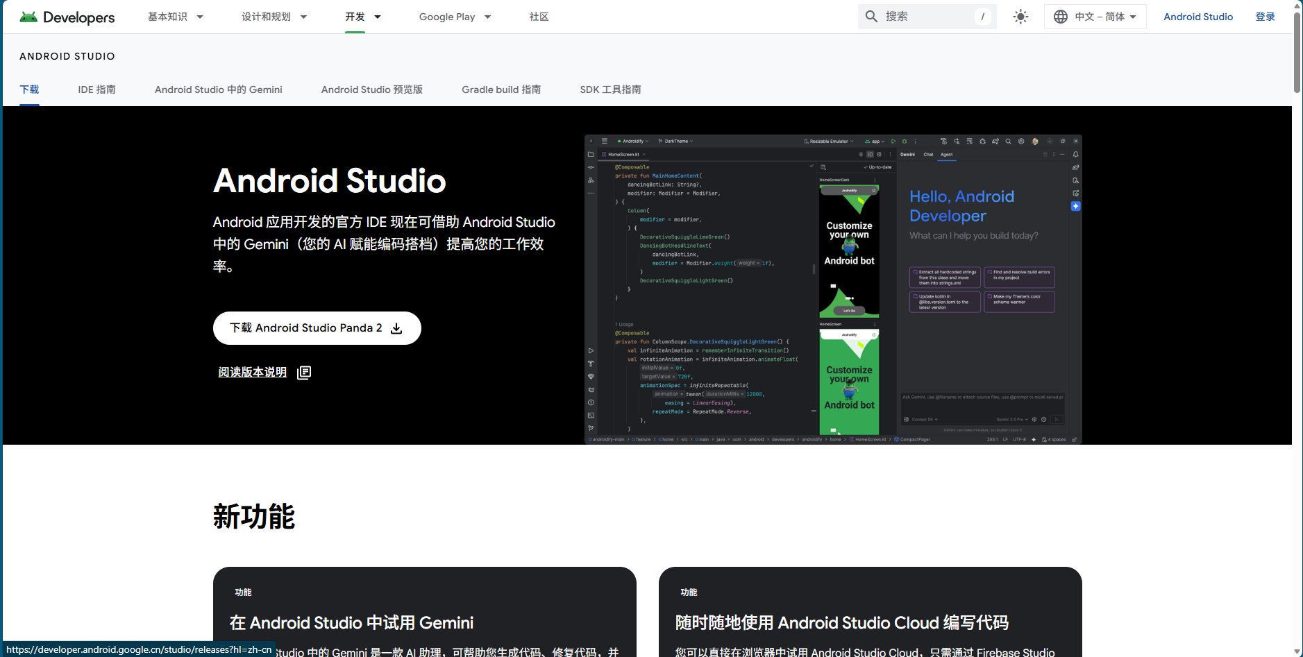
Task: Click the 新功能 heading
Action: pos(254,517)
